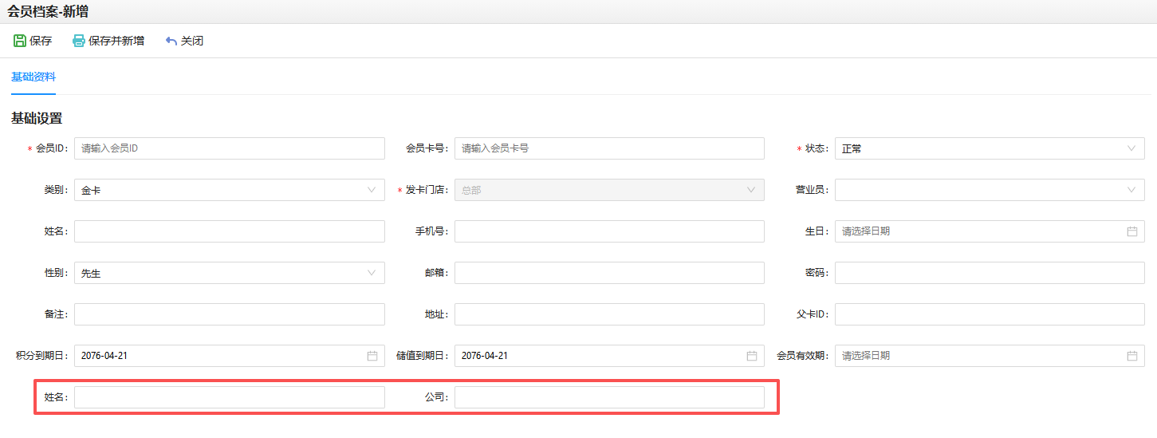Select the 父卡ID input field
This screenshot has width=1157, height=438.
coord(990,314)
